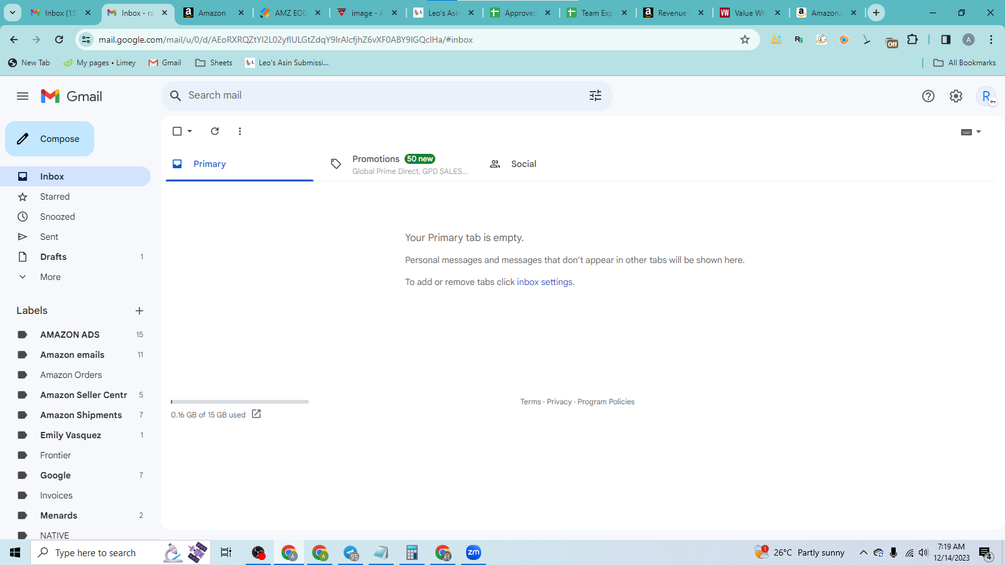Open Chrome three-dot menu
Viewport: 1005px width, 565px height.
[x=991, y=40]
